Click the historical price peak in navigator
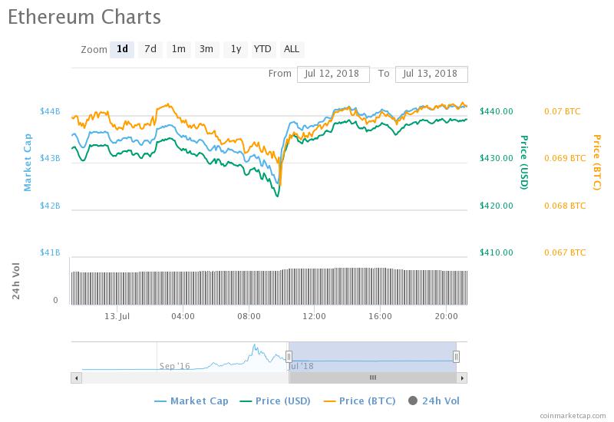Viewport: 614px width, 422px height. (x=255, y=346)
